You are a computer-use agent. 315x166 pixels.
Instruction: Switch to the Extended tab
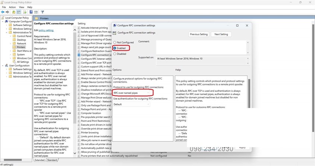click(40, 160)
